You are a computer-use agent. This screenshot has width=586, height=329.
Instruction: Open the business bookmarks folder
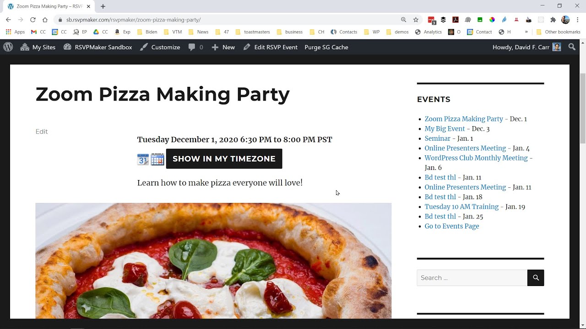(289, 32)
